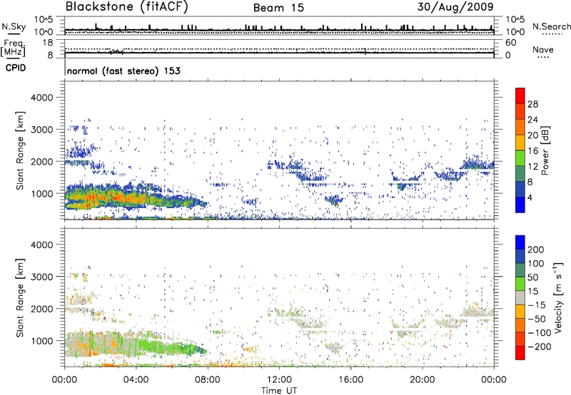Click the 'Velocity [m s-1]' color bar title
The width and height of the screenshot is (571, 395).
(x=557, y=298)
